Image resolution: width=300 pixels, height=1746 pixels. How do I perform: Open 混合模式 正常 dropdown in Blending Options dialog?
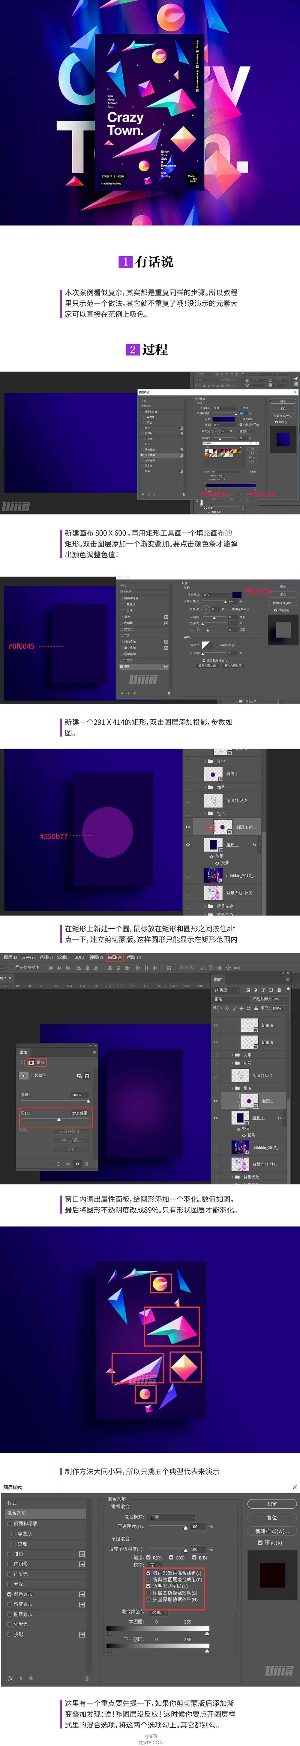click(x=172, y=1517)
